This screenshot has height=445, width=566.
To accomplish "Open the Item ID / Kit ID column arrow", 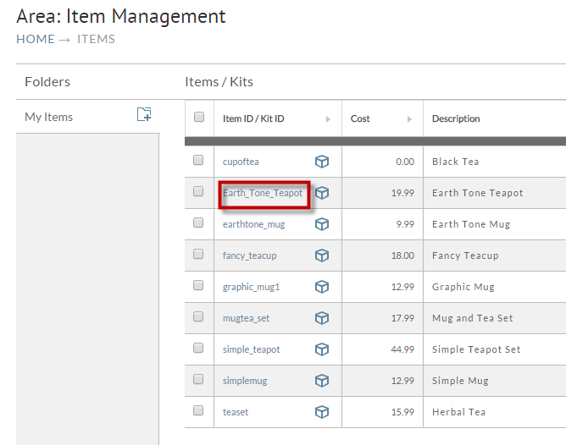I will 328,119.
